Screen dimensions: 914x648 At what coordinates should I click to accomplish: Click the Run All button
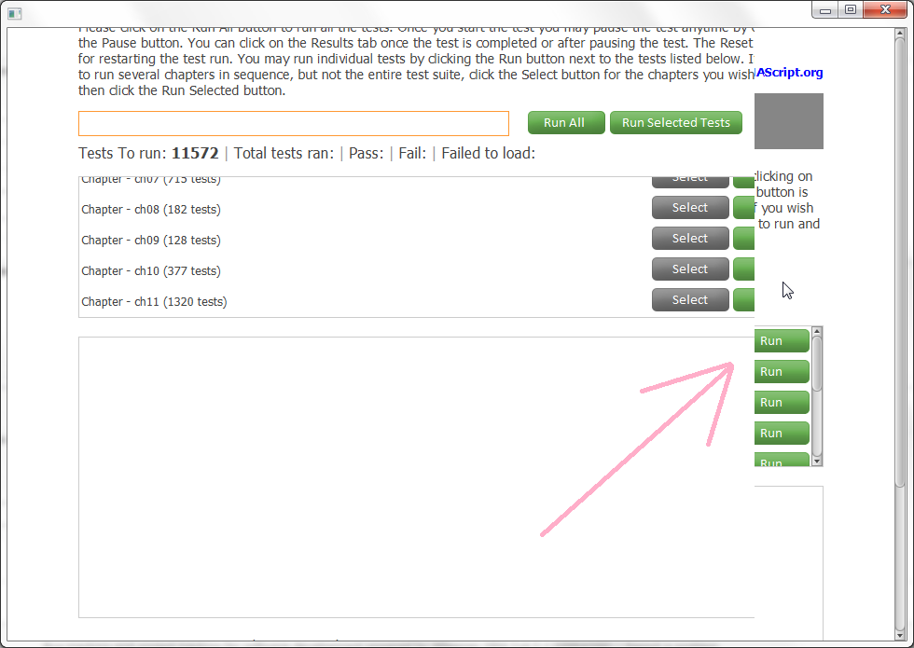(563, 123)
